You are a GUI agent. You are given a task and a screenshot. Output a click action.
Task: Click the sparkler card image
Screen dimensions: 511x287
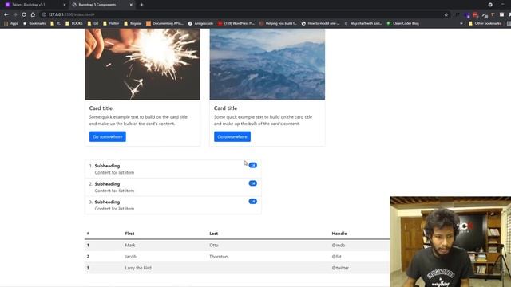point(142,64)
